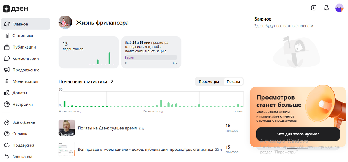Open Главное in the sidebar
348x162 pixels.
(26, 24)
